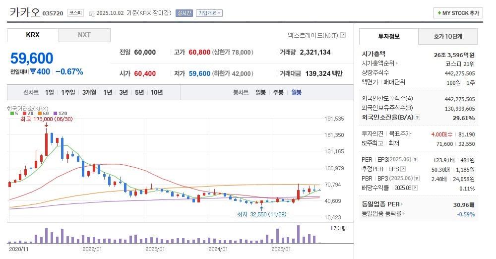Click the 시가총액 value 26조 3,596억원
This screenshot has height=259, width=496.
(454, 55)
